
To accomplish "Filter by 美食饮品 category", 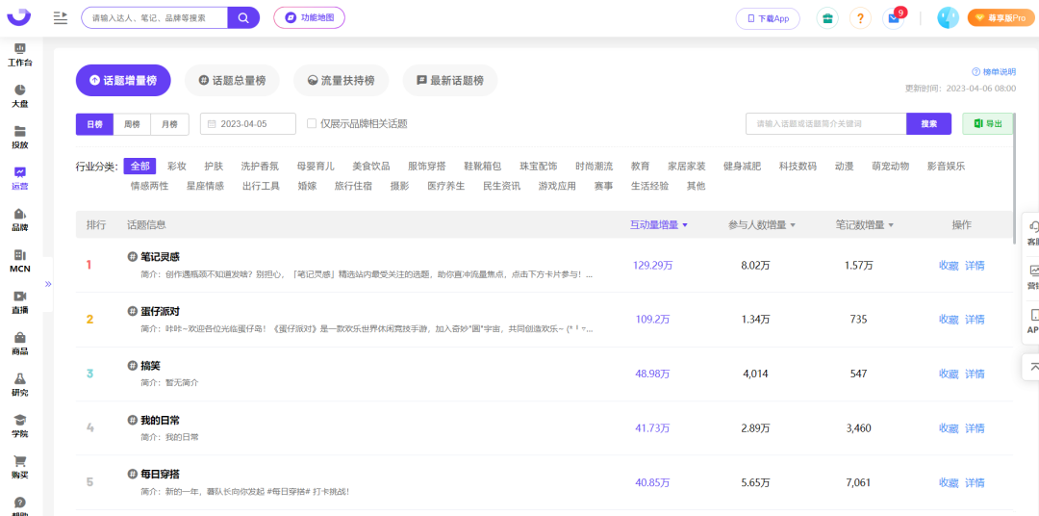I will (x=371, y=166).
